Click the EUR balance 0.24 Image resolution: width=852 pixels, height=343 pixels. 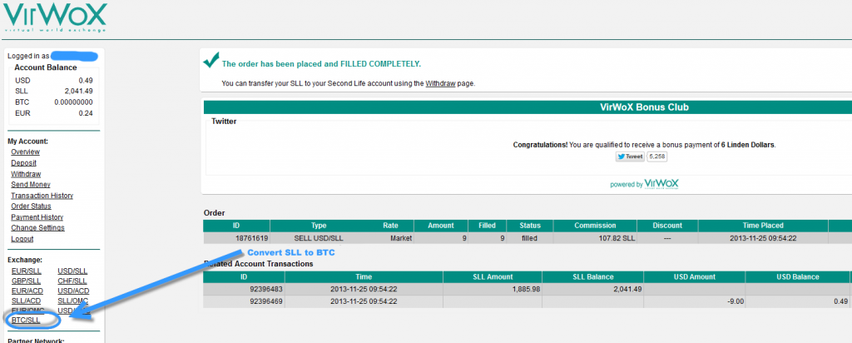(x=86, y=113)
